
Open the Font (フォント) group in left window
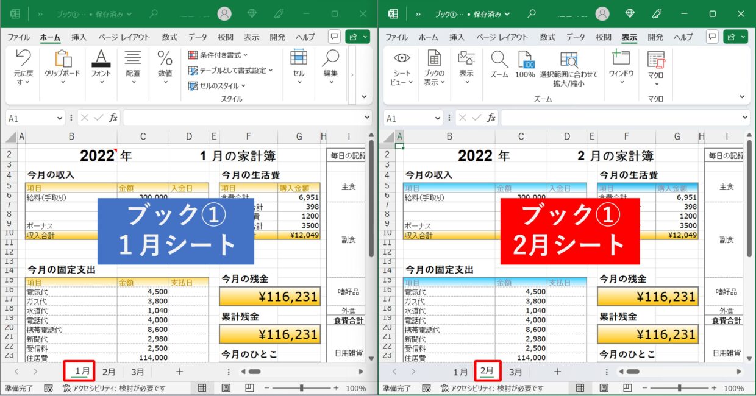tap(101, 58)
